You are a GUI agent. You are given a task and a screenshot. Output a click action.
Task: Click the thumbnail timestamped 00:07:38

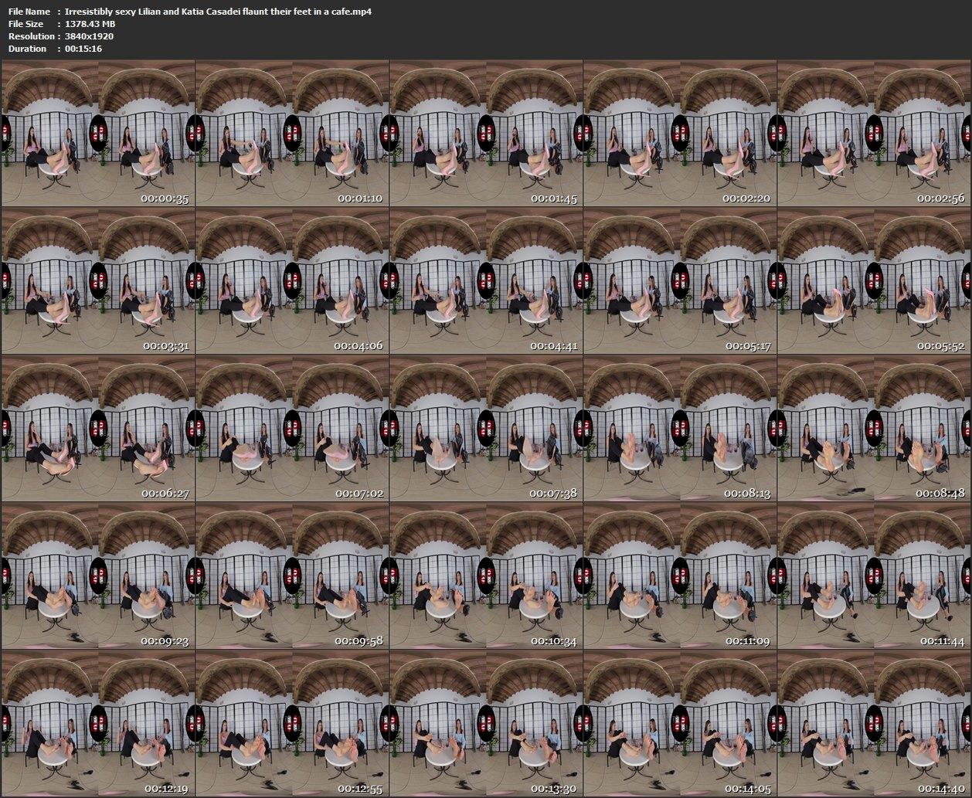click(486, 429)
